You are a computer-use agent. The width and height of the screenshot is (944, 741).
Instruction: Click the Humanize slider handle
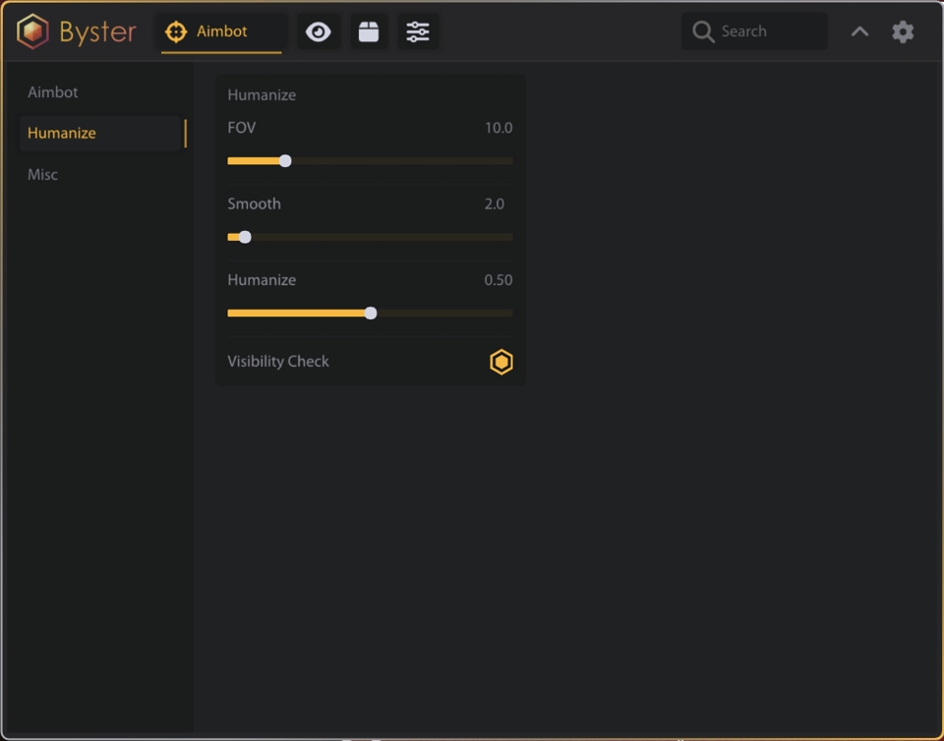pyautogui.click(x=371, y=313)
